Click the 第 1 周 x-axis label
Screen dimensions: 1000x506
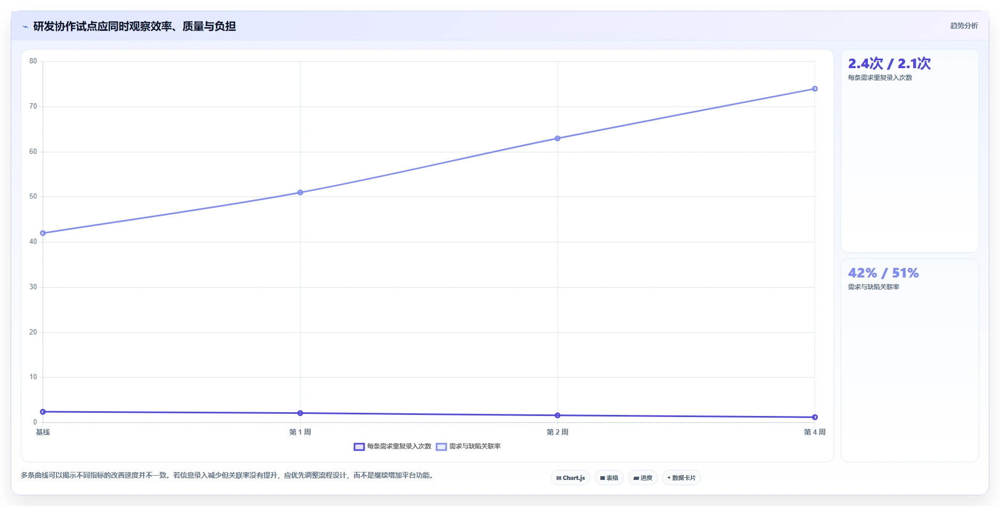(300, 432)
